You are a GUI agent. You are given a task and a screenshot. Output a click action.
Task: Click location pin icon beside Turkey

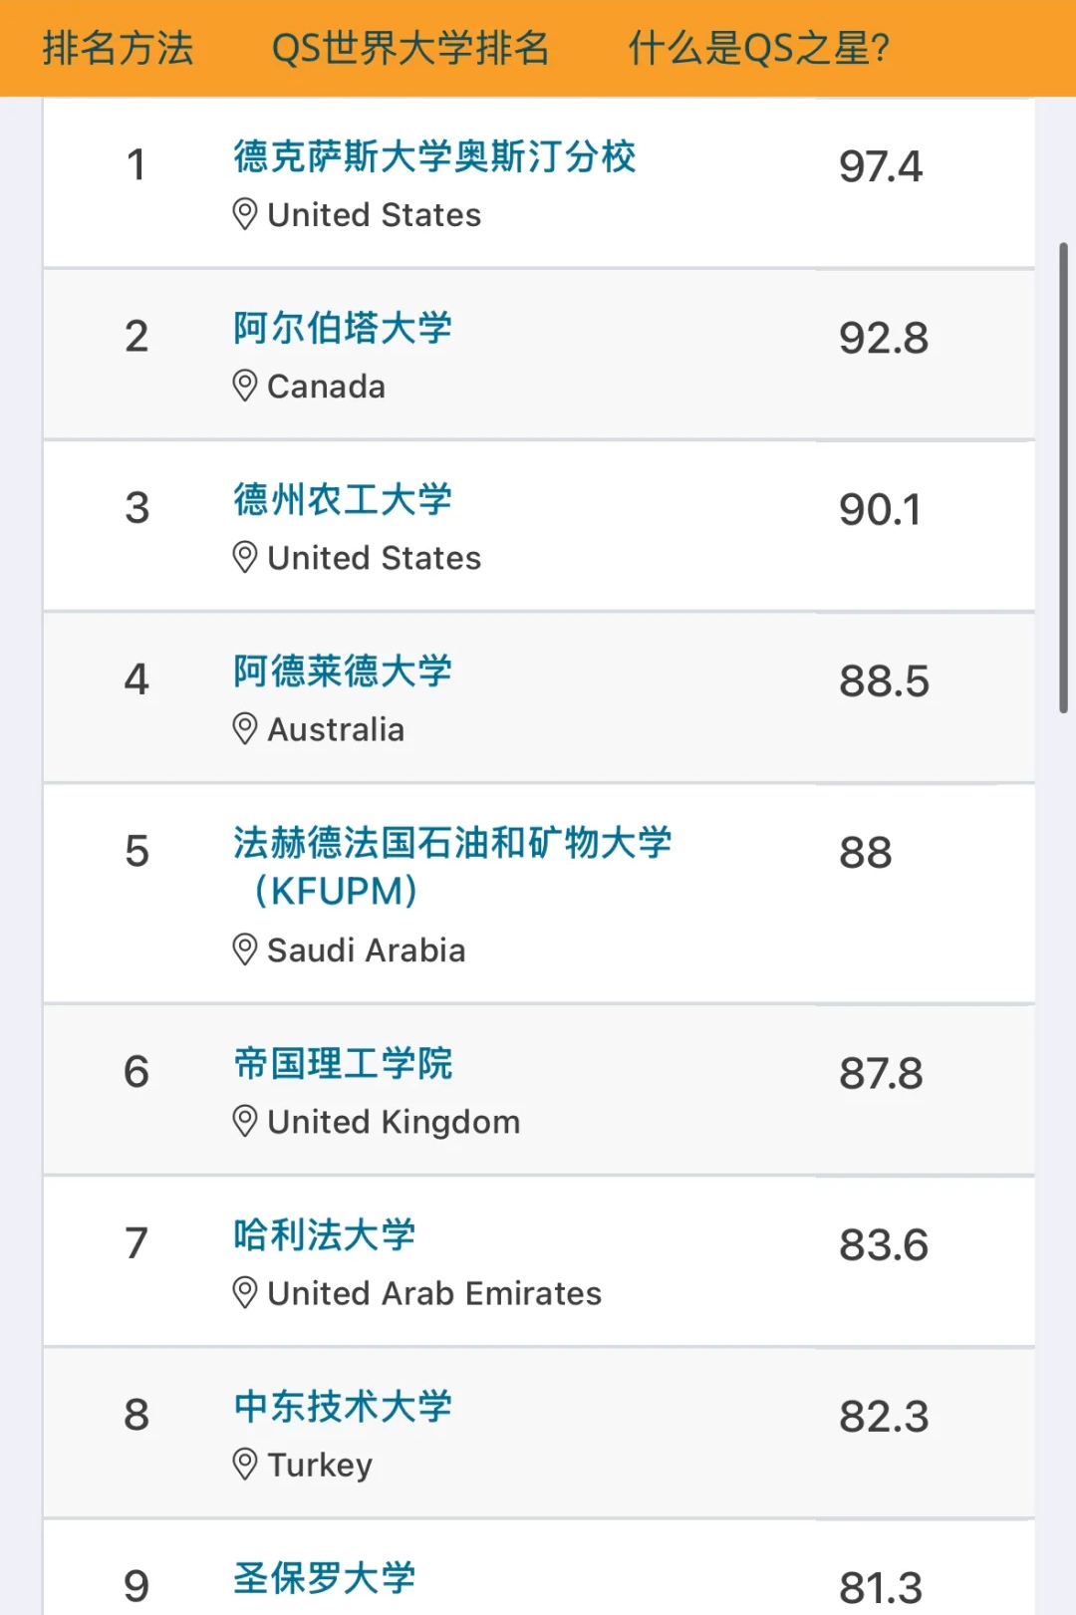[x=244, y=1464]
